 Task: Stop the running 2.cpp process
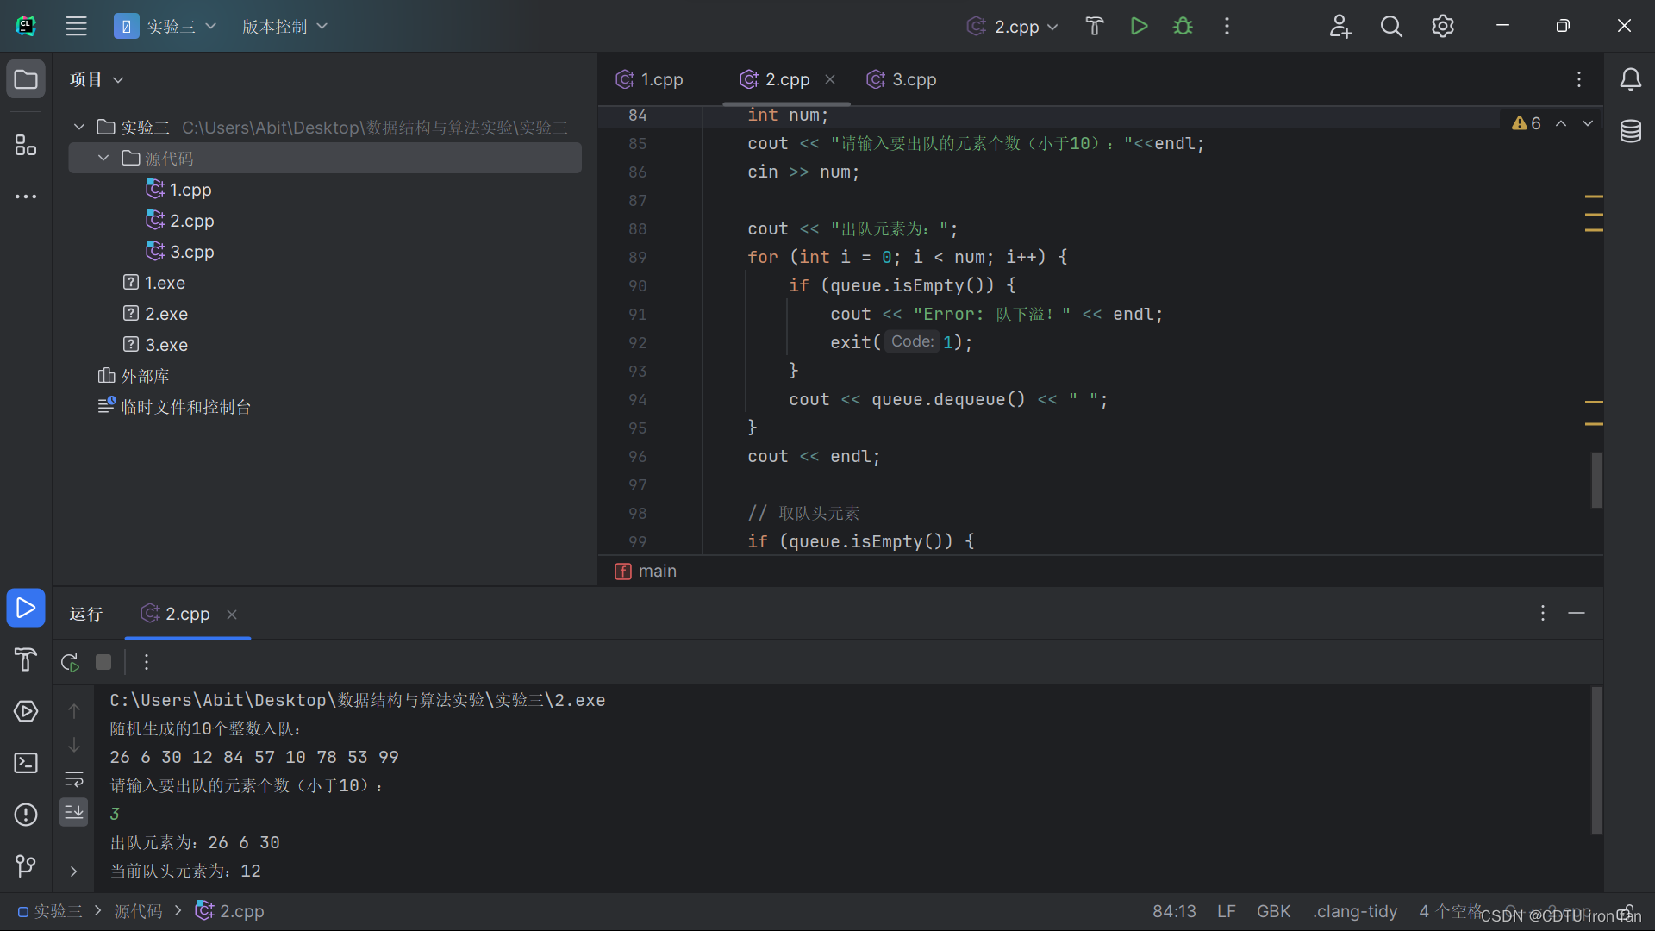pos(103,662)
